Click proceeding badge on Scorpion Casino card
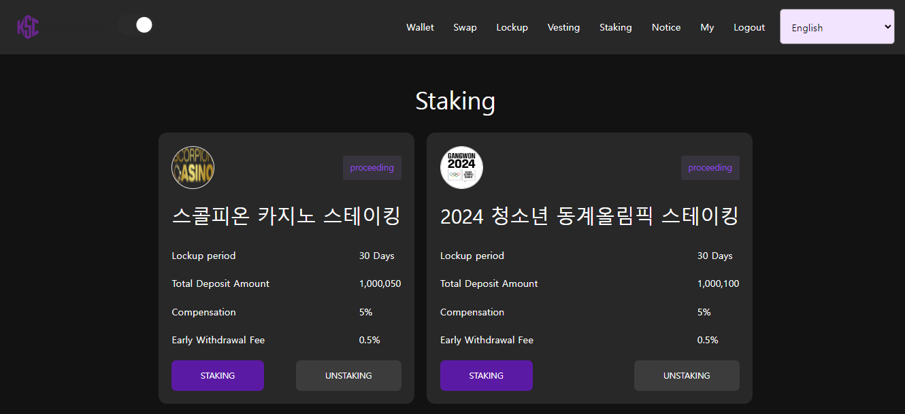905x414 pixels. pyautogui.click(x=372, y=168)
